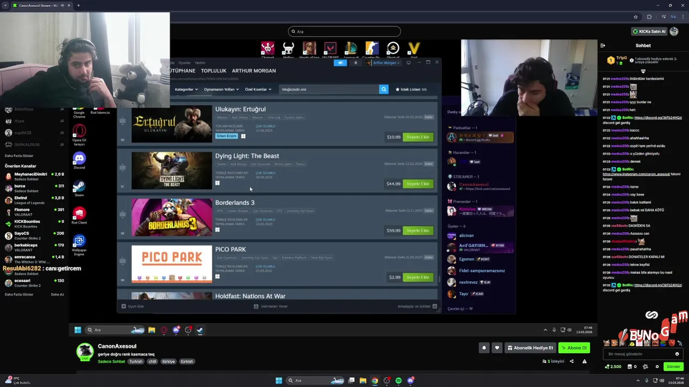Click the green Abone Ol button
The height and width of the screenshot is (387, 689).
point(574,348)
